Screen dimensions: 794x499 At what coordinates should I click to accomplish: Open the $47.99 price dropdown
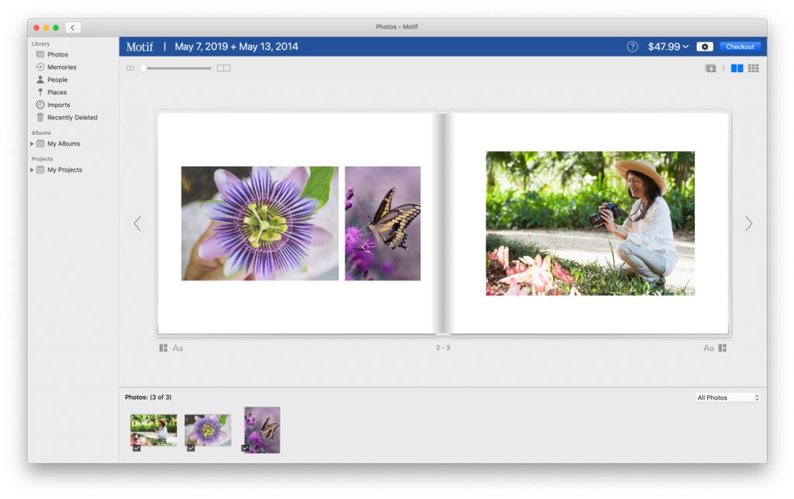pos(668,46)
